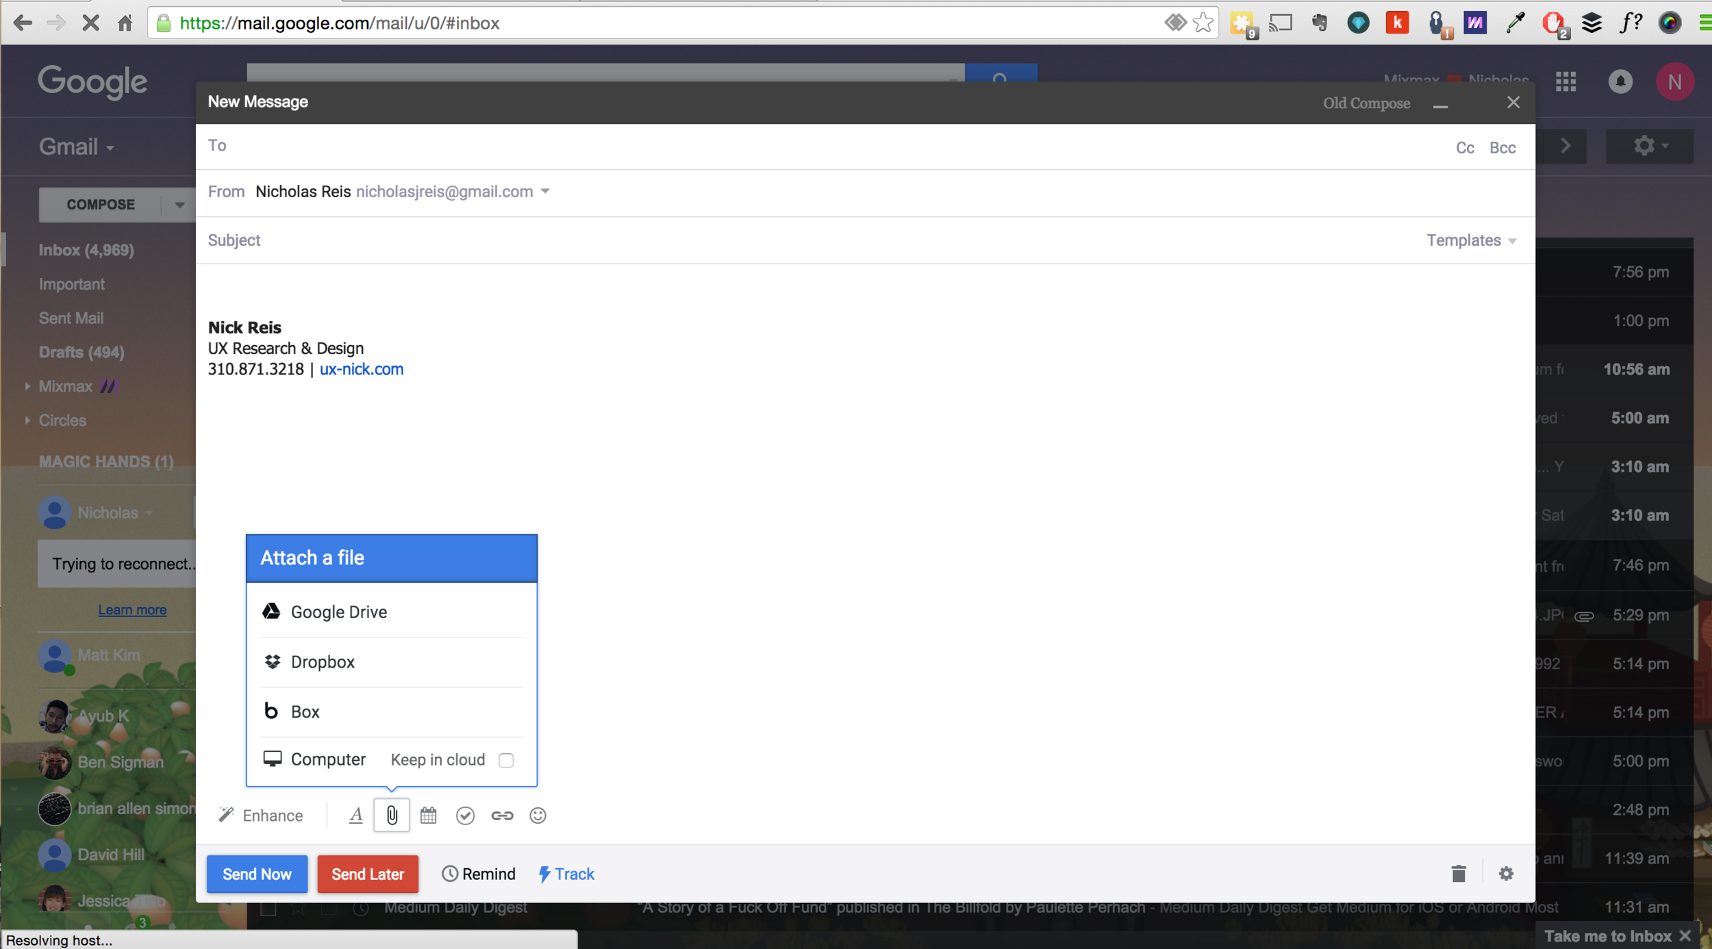This screenshot has width=1712, height=949.
Task: Open Google notifications bell
Action: (x=1620, y=82)
